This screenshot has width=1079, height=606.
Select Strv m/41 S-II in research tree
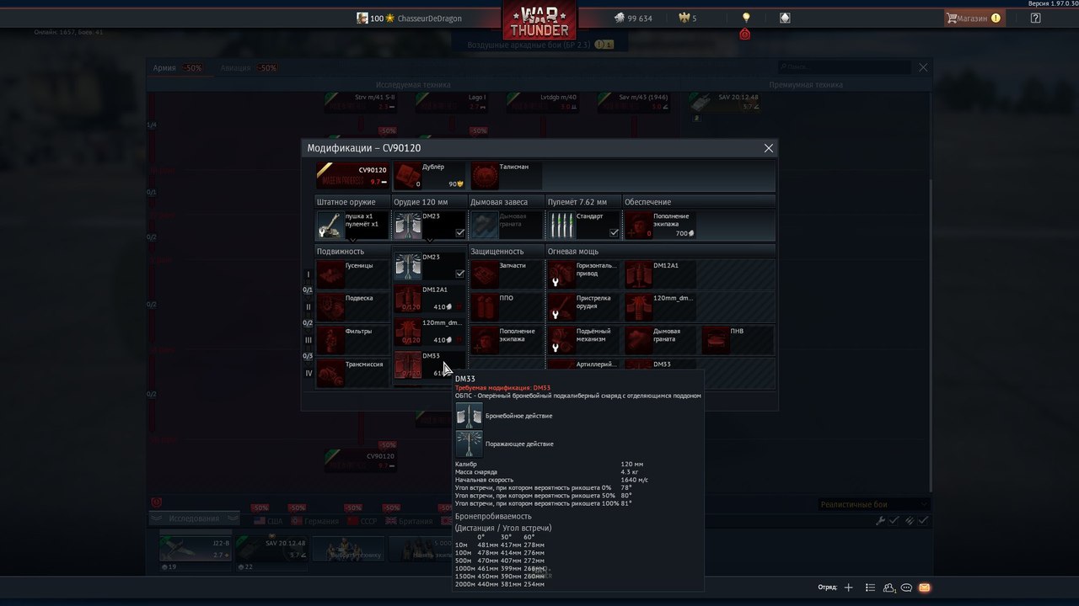360,103
